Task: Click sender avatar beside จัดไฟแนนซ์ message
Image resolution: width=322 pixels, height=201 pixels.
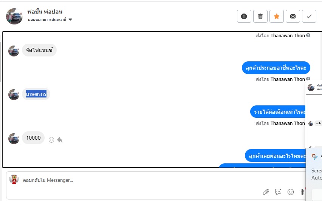Action: click(x=14, y=50)
